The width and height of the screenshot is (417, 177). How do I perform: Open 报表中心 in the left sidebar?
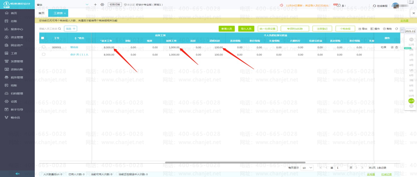(17, 29)
